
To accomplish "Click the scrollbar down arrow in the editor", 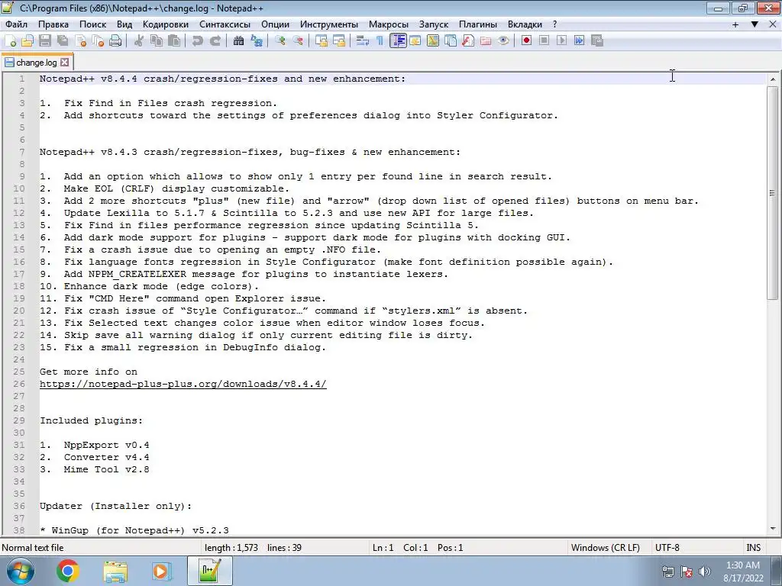I will coord(773,528).
